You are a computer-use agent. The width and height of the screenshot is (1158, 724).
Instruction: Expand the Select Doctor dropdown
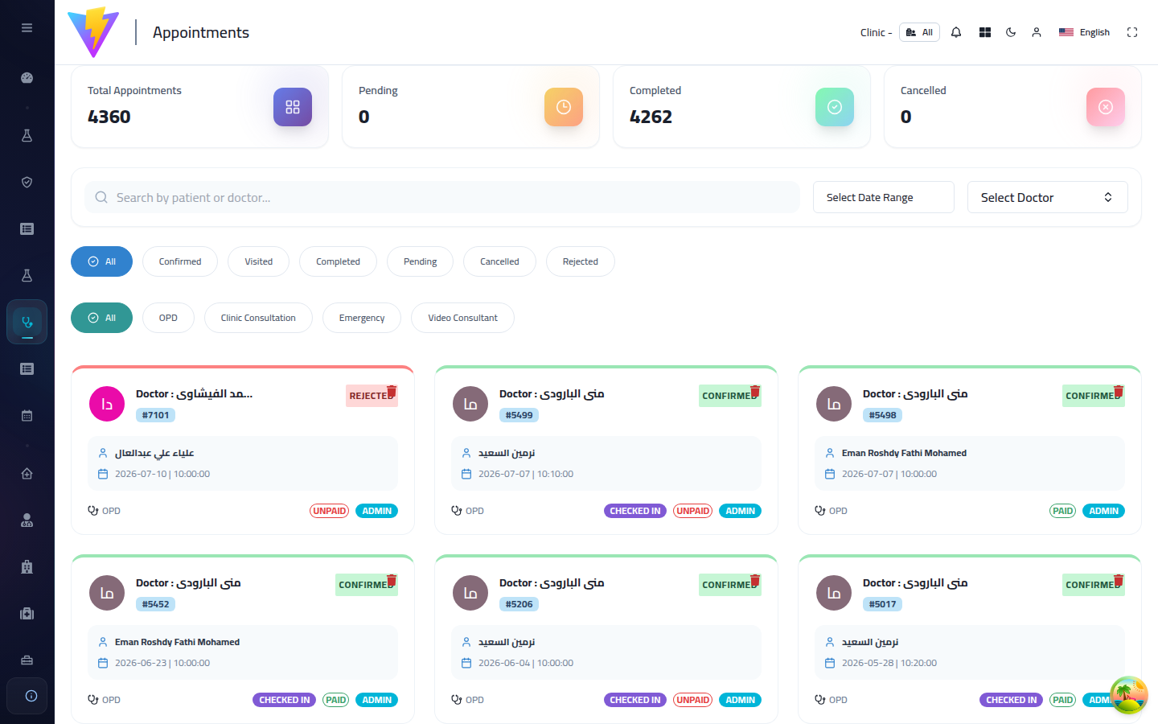click(1048, 197)
